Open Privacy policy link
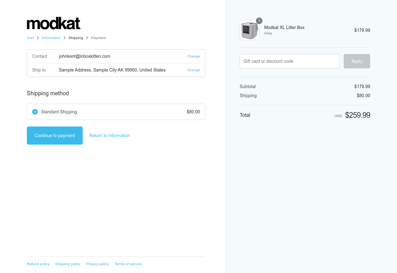The width and height of the screenshot is (397, 273). pos(97,264)
